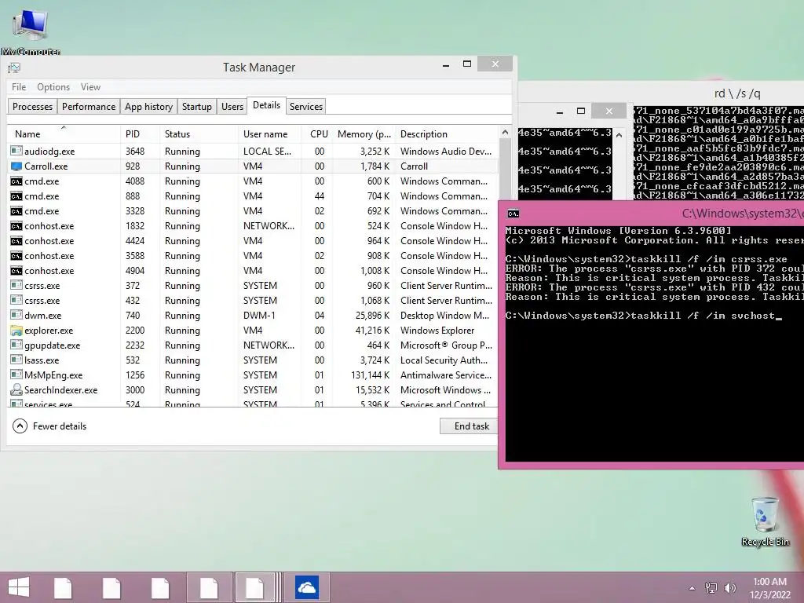The height and width of the screenshot is (603, 804).
Task: Switch to the App history tab
Action: click(x=148, y=106)
